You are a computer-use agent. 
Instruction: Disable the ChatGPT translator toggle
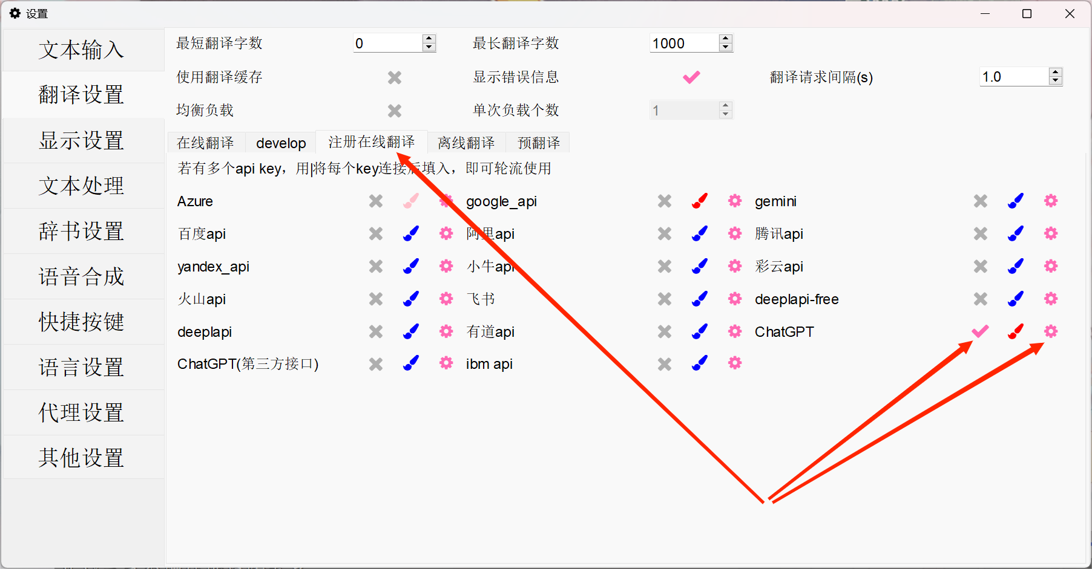981,331
